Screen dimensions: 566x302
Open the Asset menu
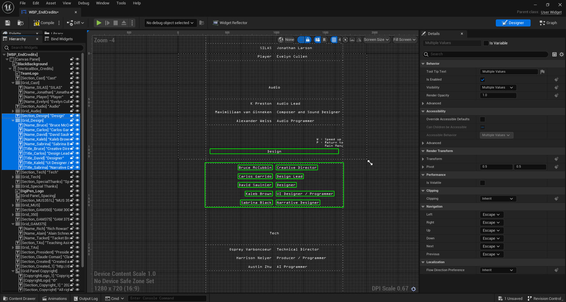51,3
